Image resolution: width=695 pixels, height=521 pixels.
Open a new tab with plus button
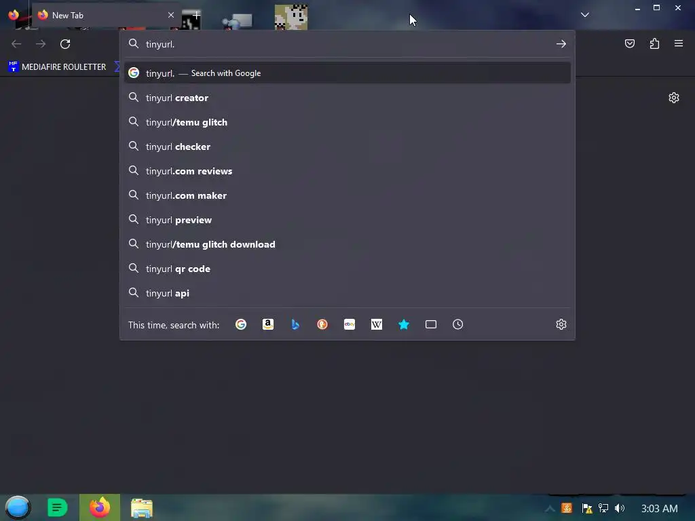click(x=196, y=15)
